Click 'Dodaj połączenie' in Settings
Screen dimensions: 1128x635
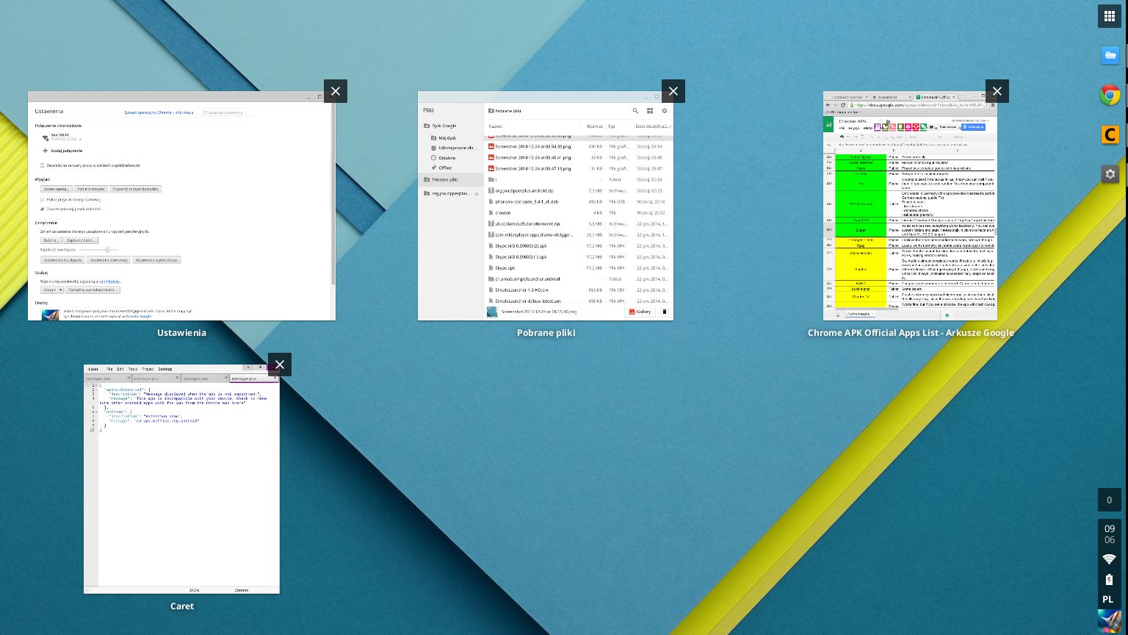tap(66, 150)
